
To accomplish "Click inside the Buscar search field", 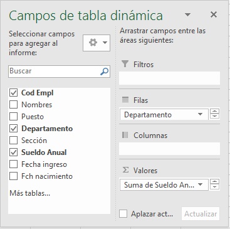I will point(55,72).
